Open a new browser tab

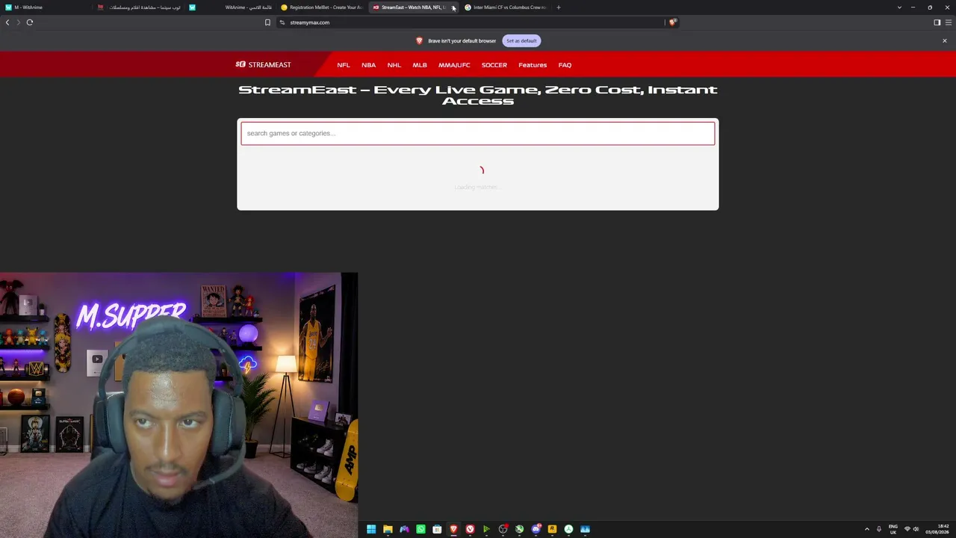click(x=559, y=7)
